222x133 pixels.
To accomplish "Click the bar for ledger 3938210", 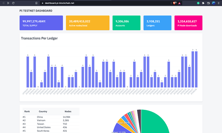I will (x=100, y=85).
